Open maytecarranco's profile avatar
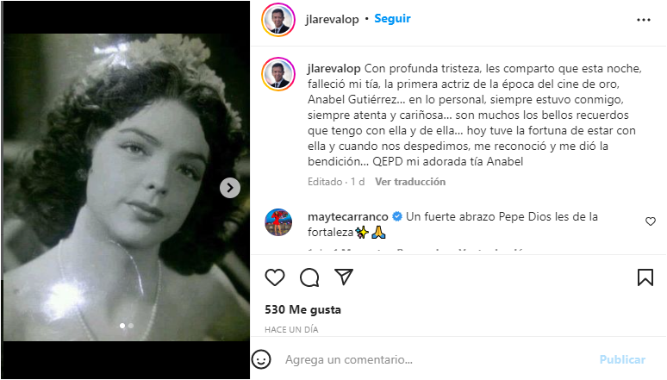Viewport: 667px width, 380px height. coord(278,222)
